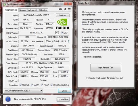The width and height of the screenshot is (138, 106).
Task: Click the GPU-Z screenshot camera icon
Action: coord(60,9)
